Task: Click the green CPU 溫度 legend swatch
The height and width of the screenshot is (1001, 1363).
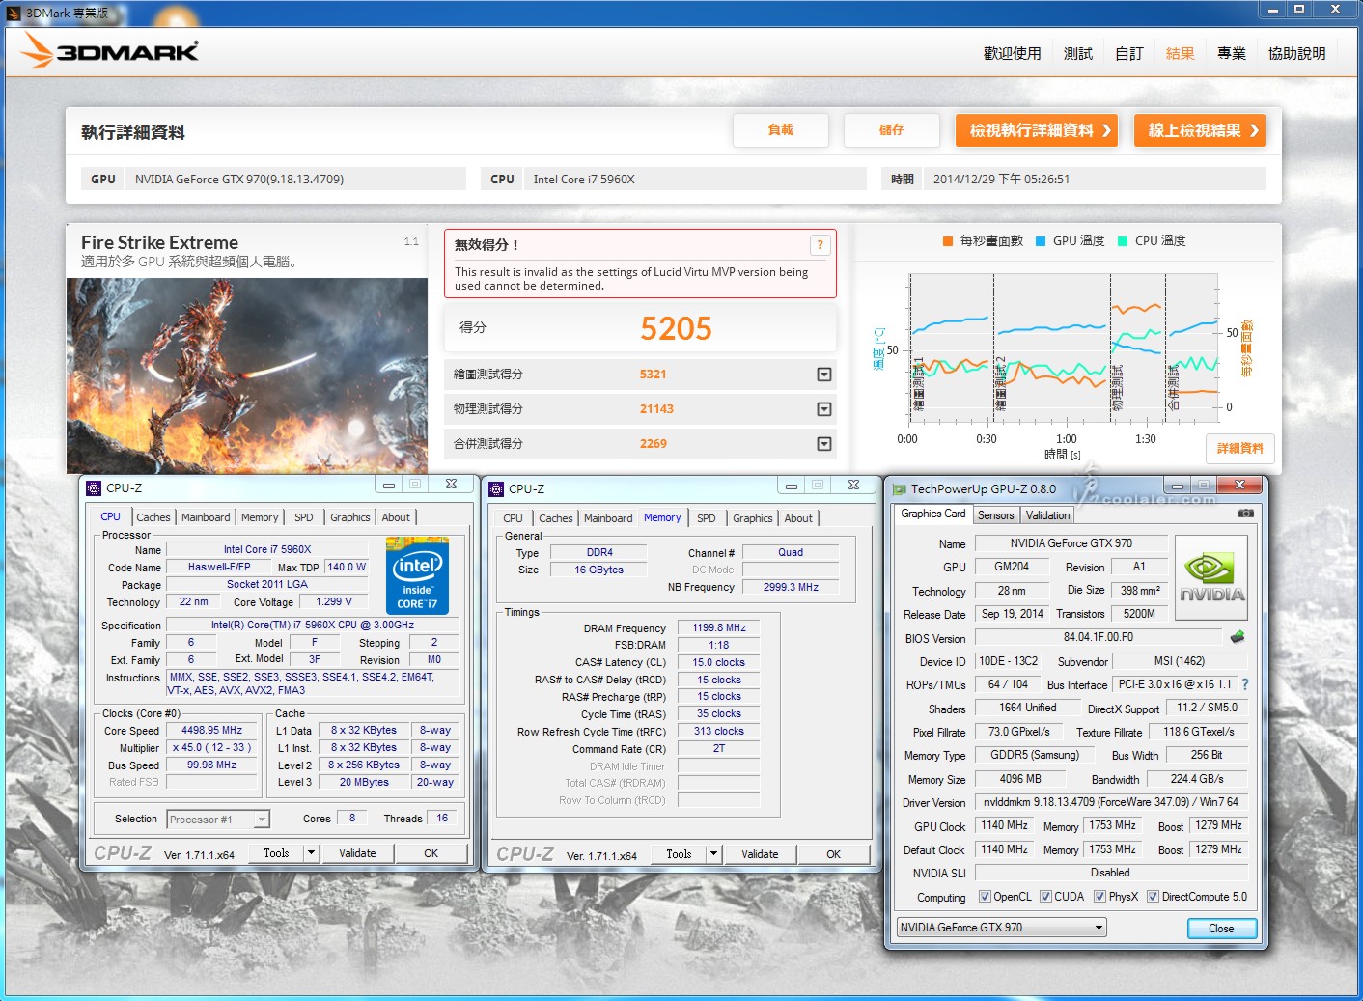Action: (1123, 241)
